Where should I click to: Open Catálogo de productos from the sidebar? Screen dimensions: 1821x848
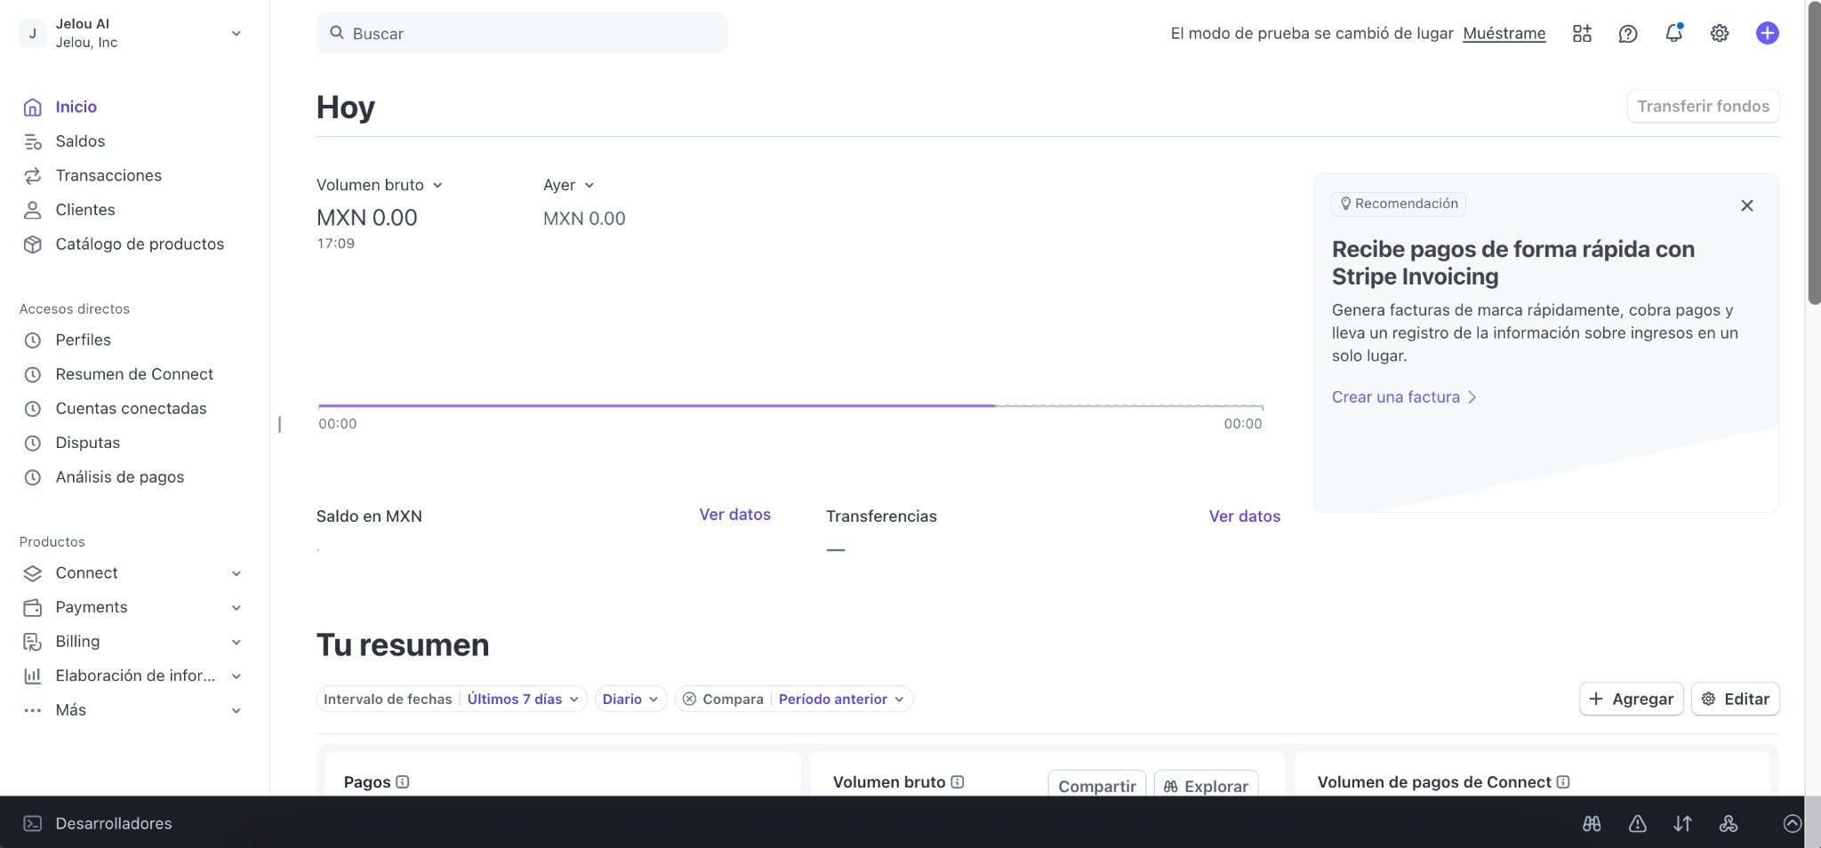(x=140, y=244)
